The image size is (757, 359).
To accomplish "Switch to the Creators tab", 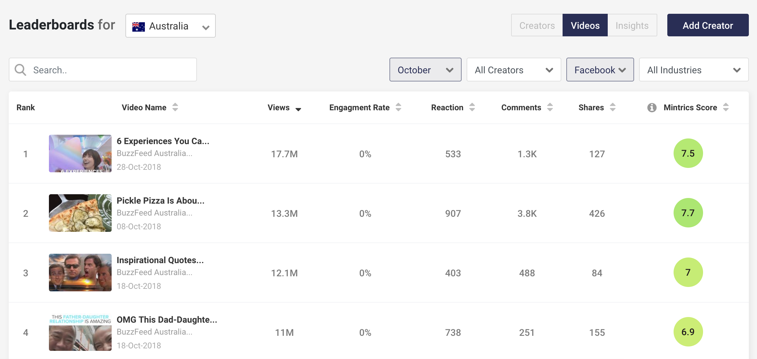I will pyautogui.click(x=537, y=25).
